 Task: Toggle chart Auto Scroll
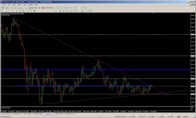[75, 11]
